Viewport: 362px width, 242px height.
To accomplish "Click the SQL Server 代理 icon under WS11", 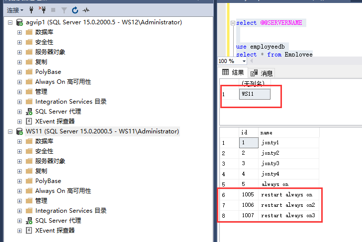I will click(29, 221).
